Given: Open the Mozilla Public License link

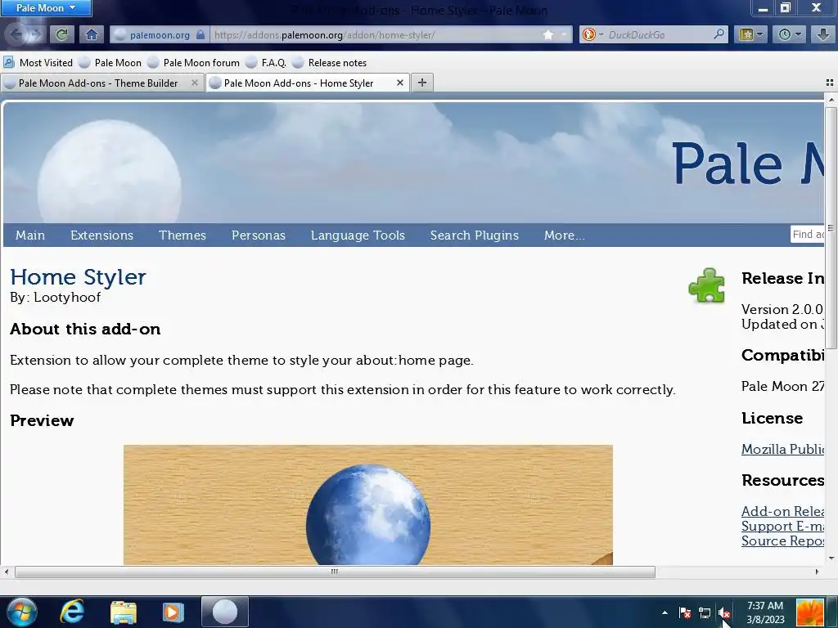Looking at the screenshot, I should (782, 449).
